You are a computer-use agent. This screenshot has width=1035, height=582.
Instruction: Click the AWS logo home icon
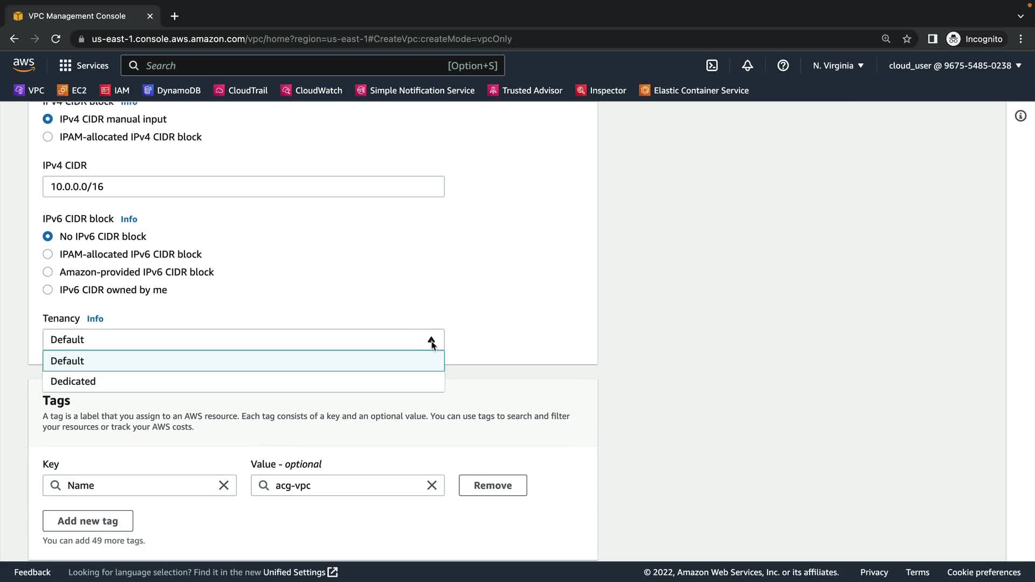coord(24,65)
